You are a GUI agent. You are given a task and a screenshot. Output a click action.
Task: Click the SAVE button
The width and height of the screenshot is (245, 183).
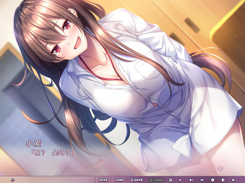[x=103, y=180]
